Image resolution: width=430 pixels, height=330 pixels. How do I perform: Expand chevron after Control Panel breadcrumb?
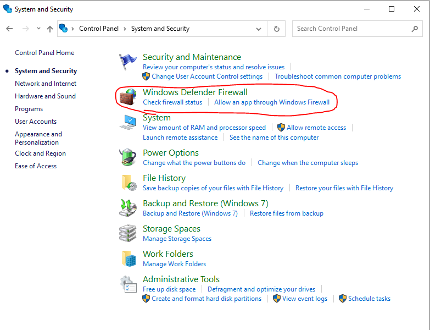click(x=125, y=29)
